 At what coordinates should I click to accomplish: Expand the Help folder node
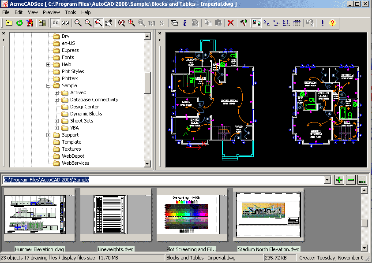pyautogui.click(x=48, y=64)
